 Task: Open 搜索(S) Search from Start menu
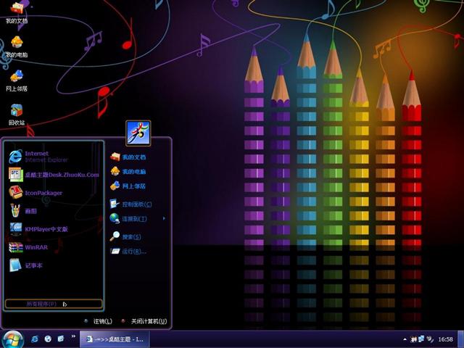pos(130,236)
